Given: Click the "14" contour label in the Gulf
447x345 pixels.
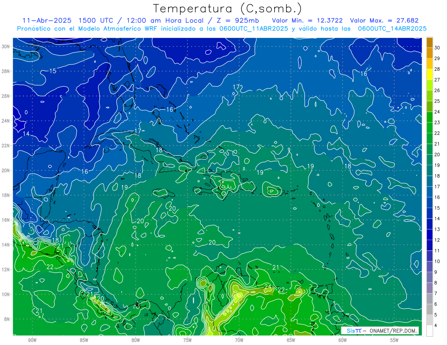Looking at the screenshot, I should 26,134.
